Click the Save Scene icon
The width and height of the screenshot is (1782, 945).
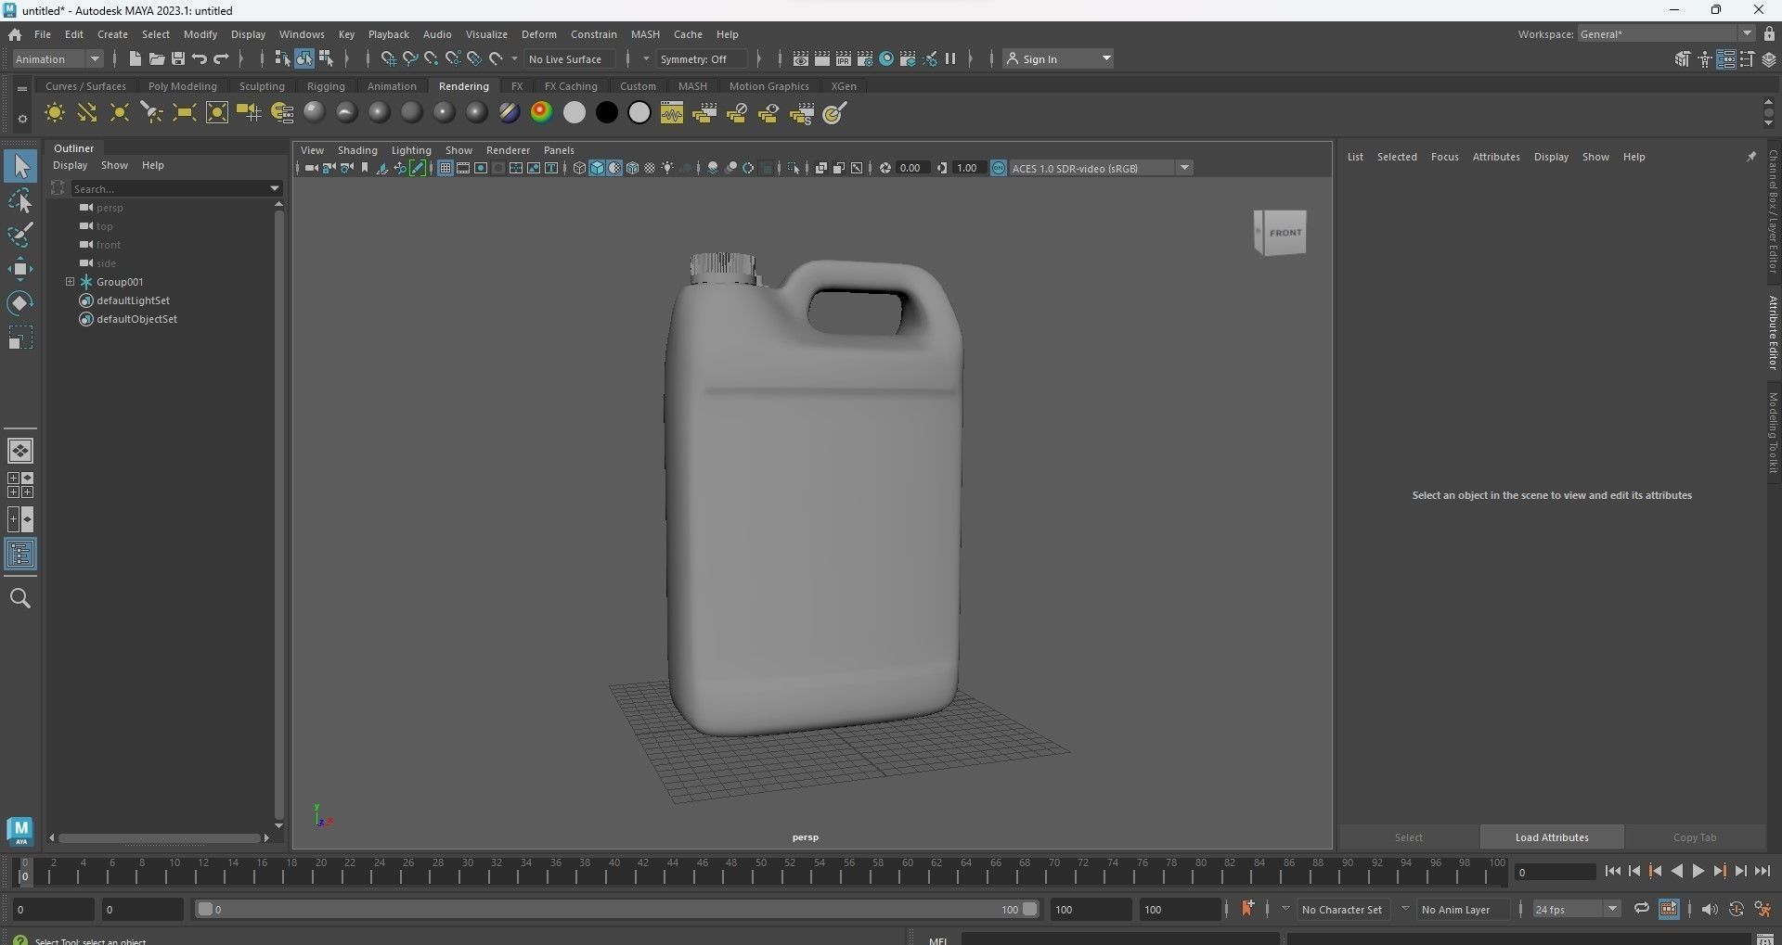pos(178,58)
